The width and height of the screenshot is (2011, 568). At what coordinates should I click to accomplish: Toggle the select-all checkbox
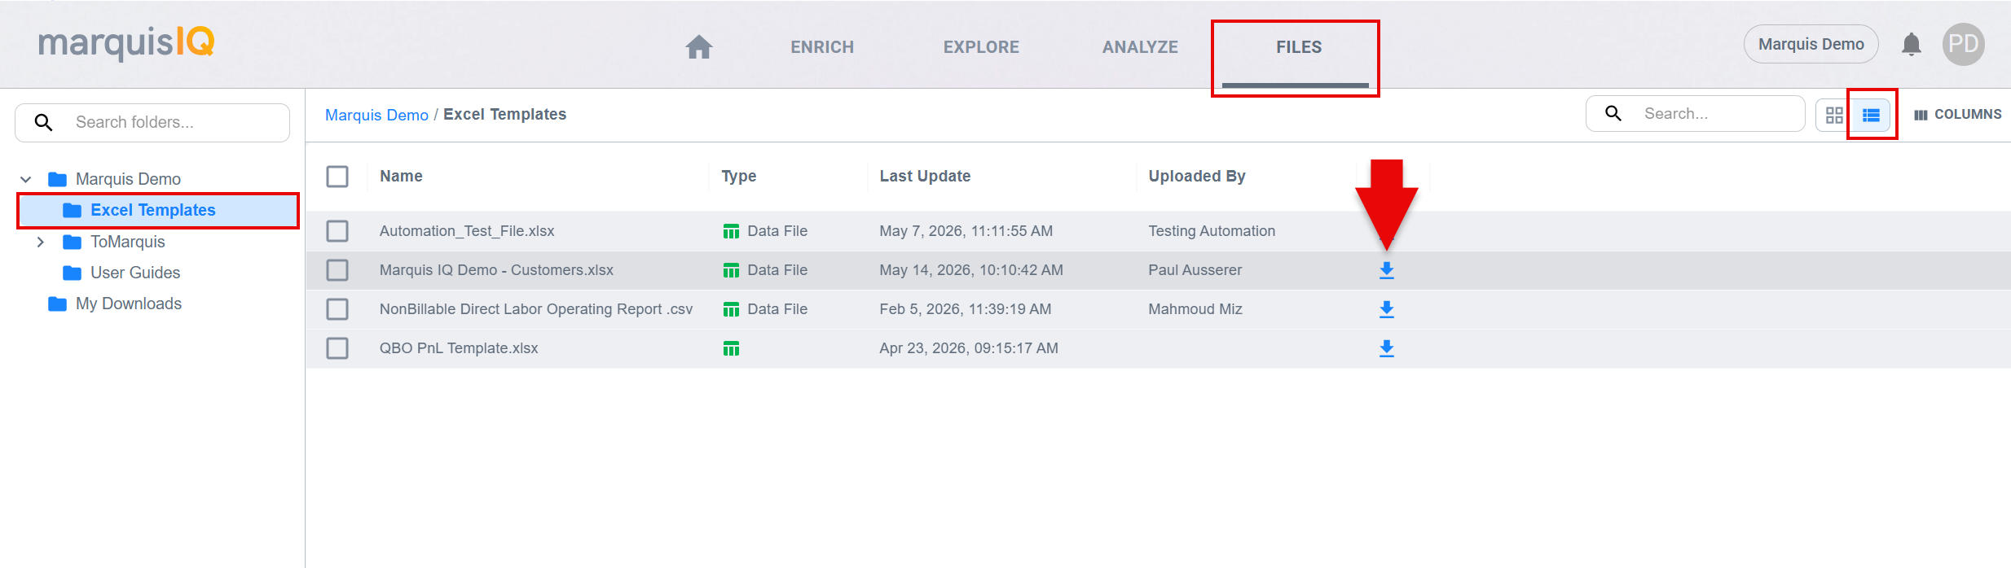pos(337,177)
